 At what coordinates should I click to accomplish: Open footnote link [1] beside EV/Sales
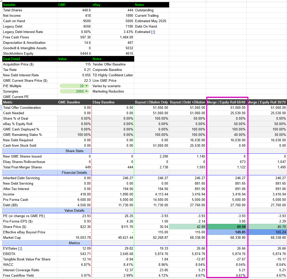click(20, 248)
